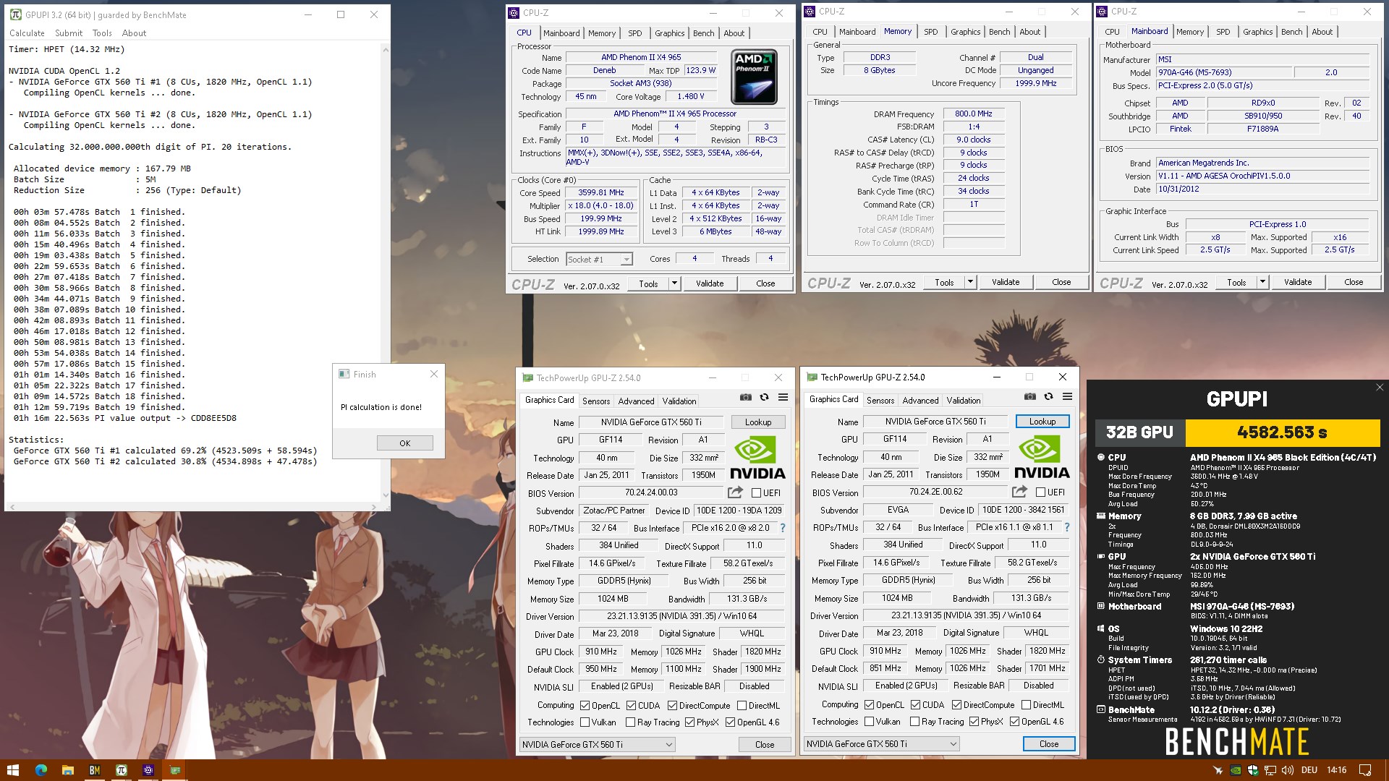Image resolution: width=1389 pixels, height=781 pixels.
Task: Switch to SPD tab in CPU-Z CPU window
Action: tap(634, 33)
